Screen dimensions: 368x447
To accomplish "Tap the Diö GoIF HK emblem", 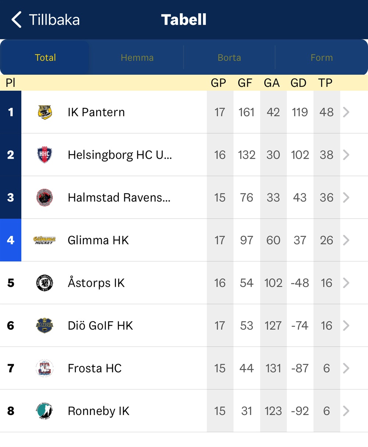I will pyautogui.click(x=45, y=325).
